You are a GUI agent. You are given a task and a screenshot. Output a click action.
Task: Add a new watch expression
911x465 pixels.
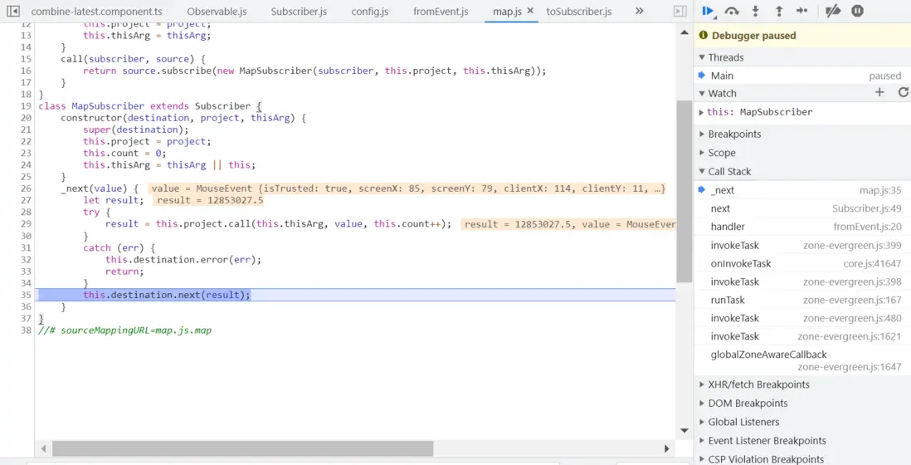pos(879,93)
